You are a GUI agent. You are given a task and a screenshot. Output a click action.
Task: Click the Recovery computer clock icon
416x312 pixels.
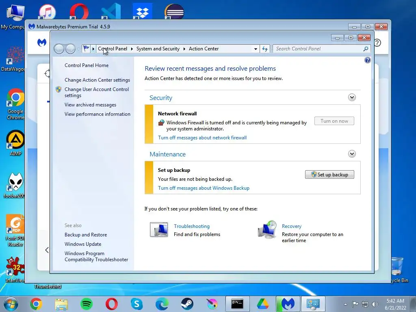tap(267, 230)
